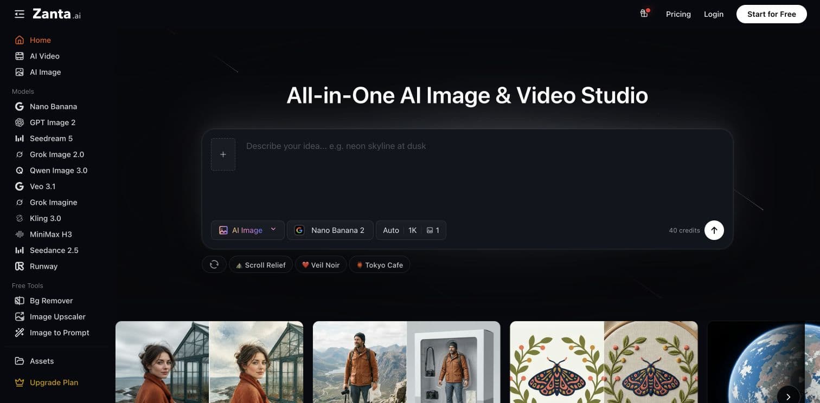Open the AI Image mode dropdown
Screen dimensions: 820x403
pyautogui.click(x=248, y=230)
